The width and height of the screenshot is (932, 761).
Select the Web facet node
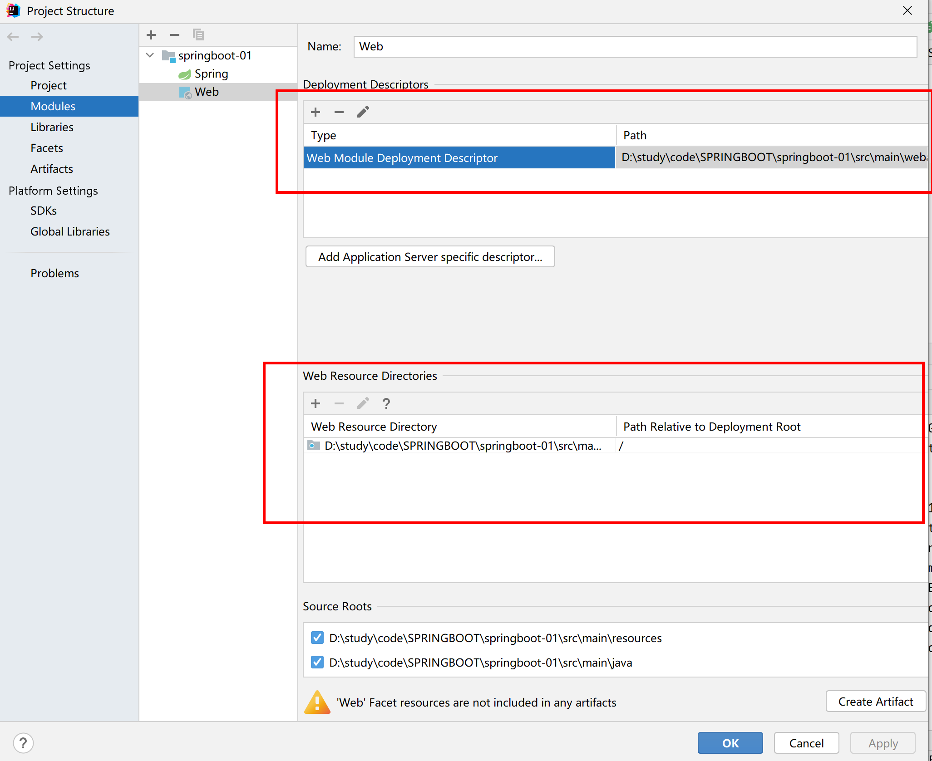[x=207, y=92]
